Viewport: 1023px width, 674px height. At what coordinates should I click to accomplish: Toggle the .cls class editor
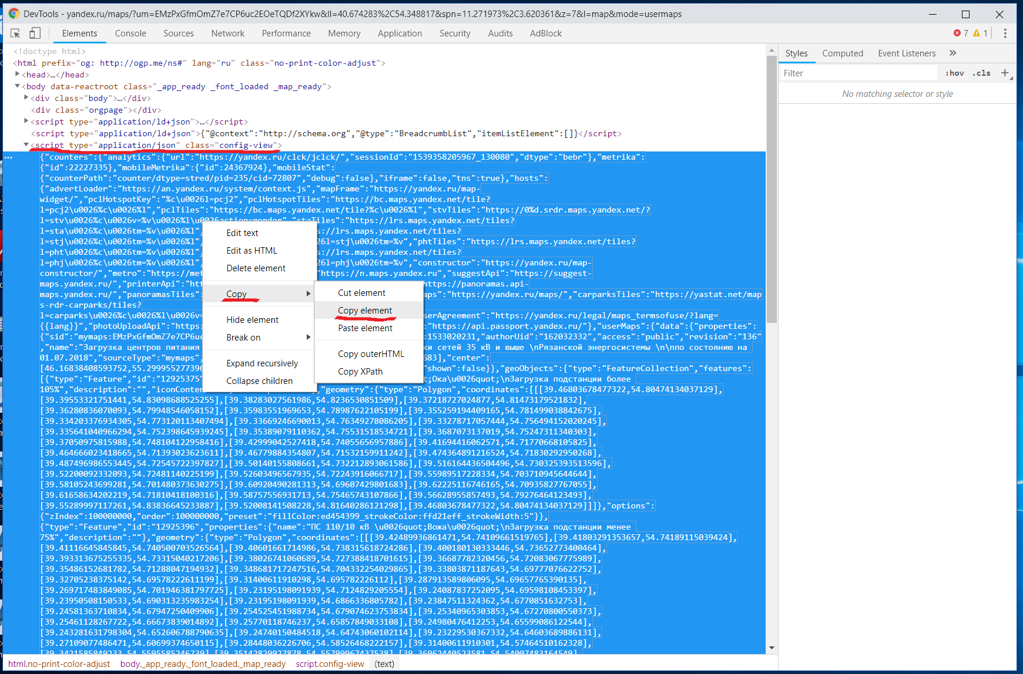[981, 73]
